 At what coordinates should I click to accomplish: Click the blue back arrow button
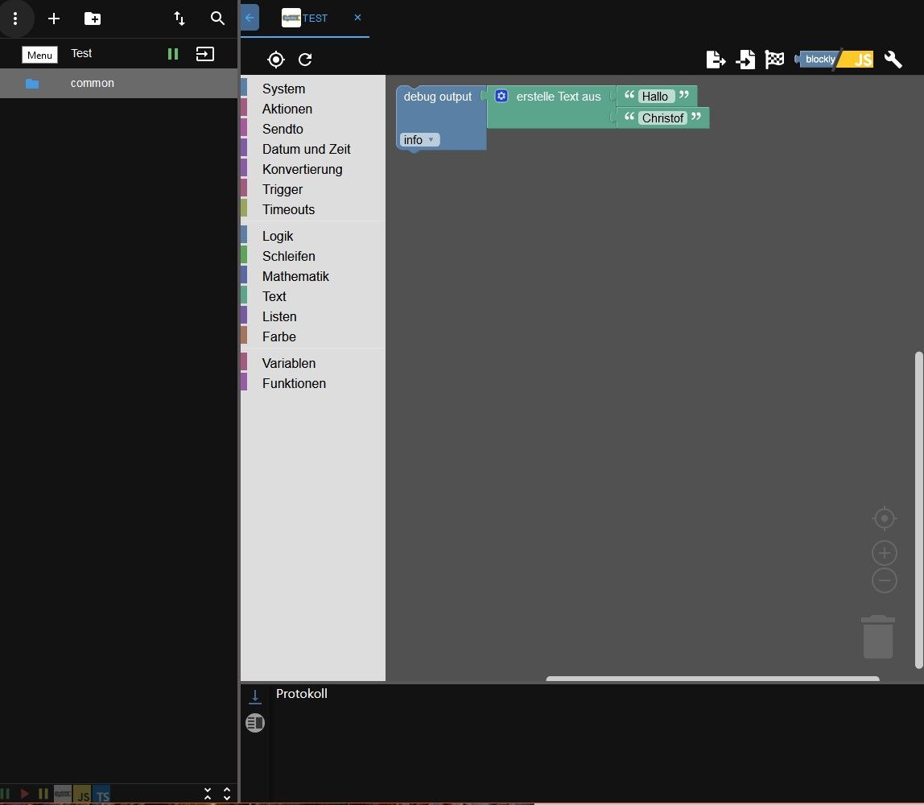[x=250, y=18]
